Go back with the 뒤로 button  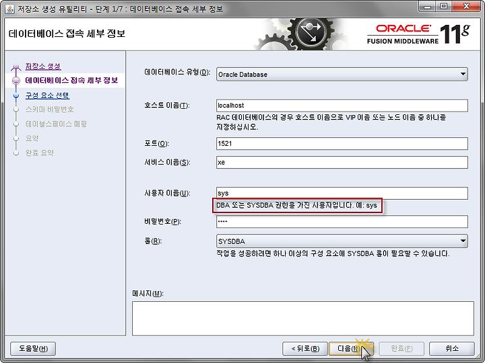[x=305, y=348]
